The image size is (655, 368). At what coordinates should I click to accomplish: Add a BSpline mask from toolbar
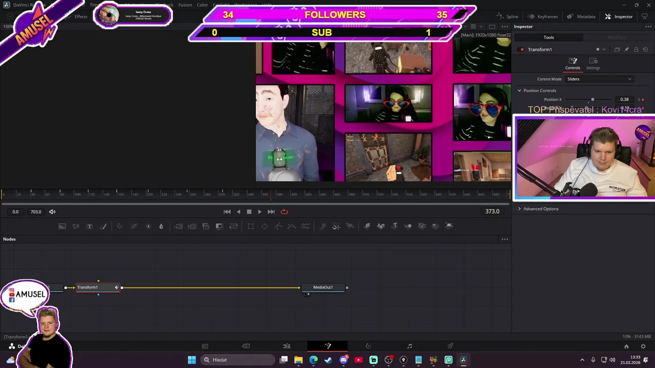(x=292, y=226)
